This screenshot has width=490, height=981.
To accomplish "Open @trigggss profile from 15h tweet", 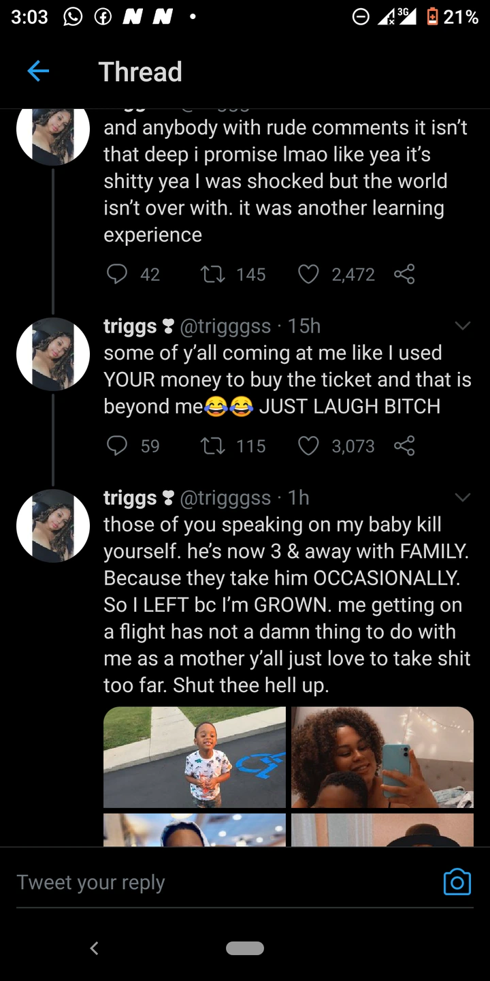I will (x=225, y=326).
